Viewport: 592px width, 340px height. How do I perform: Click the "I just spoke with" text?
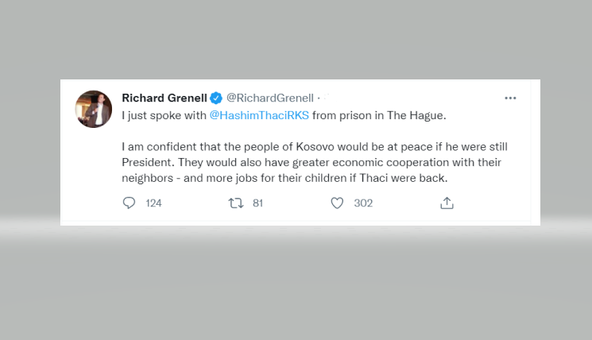(164, 115)
